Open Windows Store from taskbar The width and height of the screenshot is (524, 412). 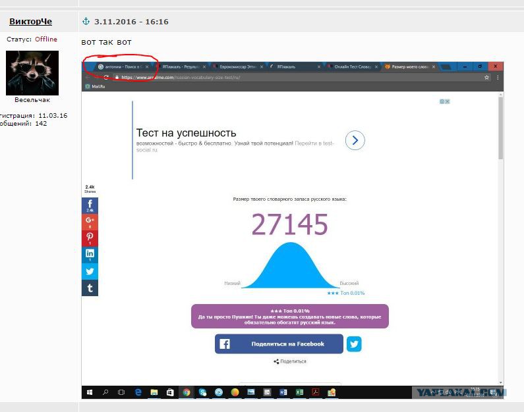click(x=170, y=392)
